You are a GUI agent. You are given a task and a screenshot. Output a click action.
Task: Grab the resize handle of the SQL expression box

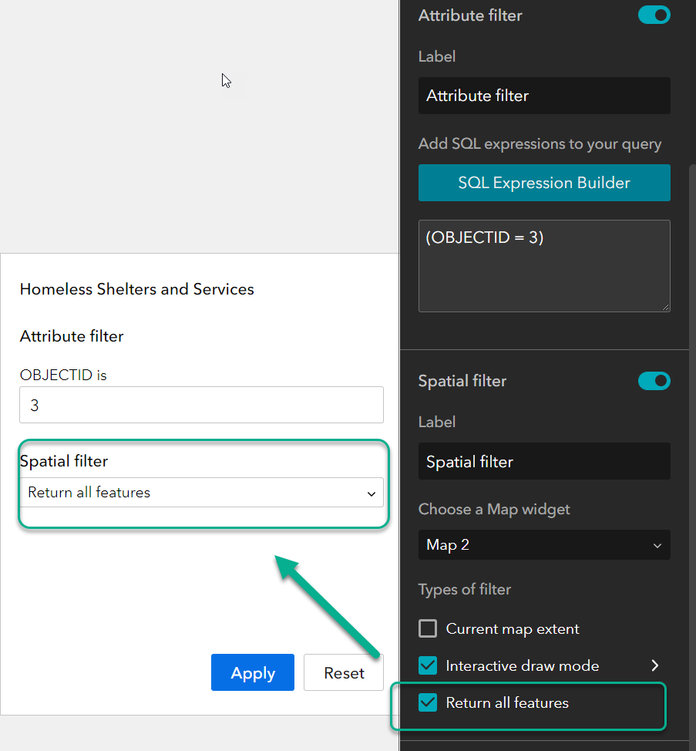click(665, 307)
